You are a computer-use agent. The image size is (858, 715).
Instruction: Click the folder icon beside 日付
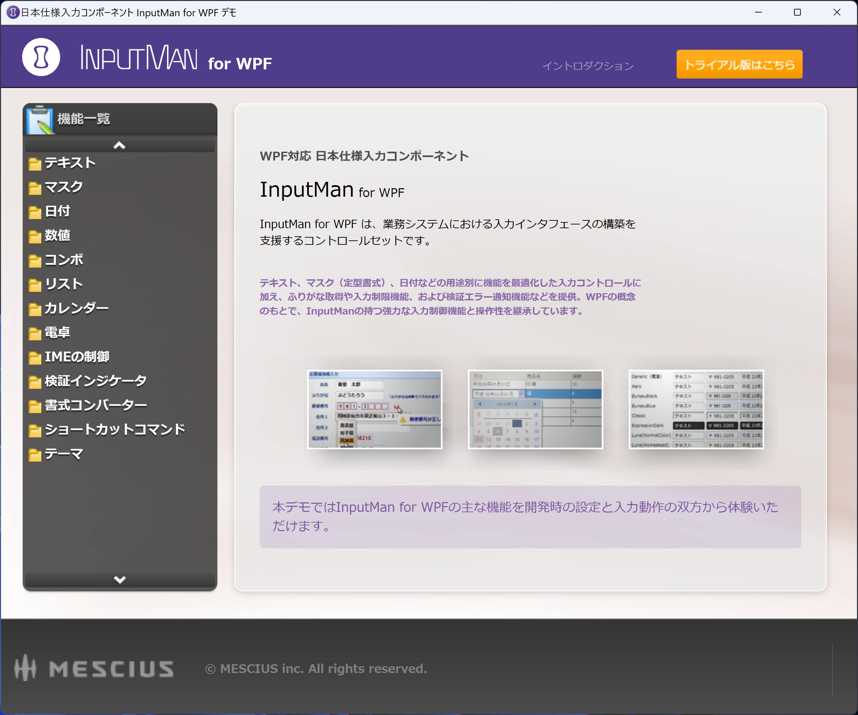[35, 212]
